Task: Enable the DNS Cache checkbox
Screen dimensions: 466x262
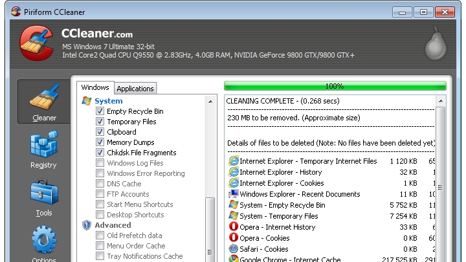Action: (100, 184)
